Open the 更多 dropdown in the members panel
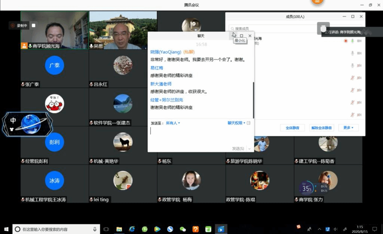This screenshot has height=234, width=383. coord(348,127)
